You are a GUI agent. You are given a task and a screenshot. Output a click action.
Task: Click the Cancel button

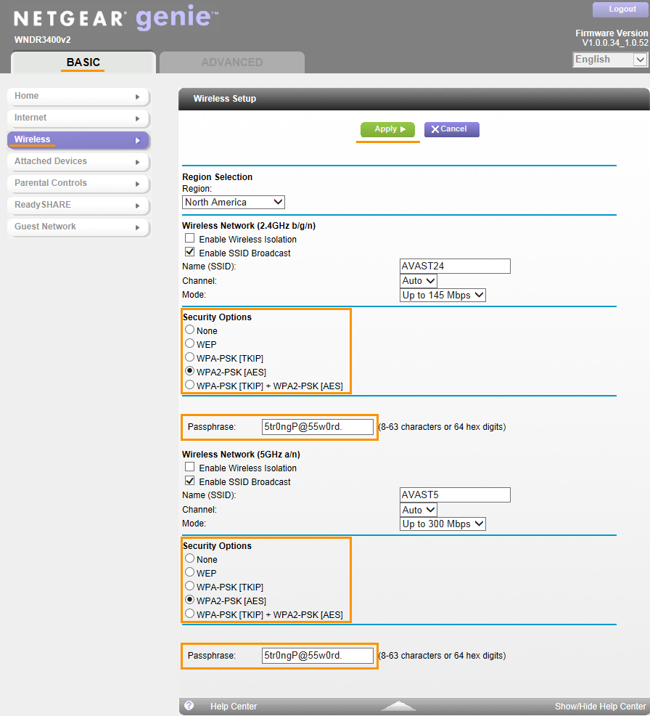point(451,129)
